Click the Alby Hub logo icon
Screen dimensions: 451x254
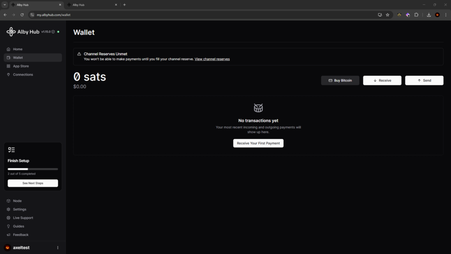tap(11, 32)
